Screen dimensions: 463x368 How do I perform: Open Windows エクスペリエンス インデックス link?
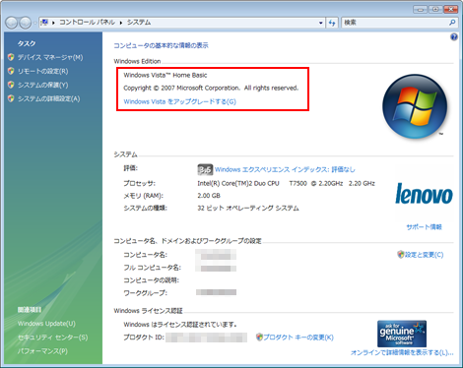(285, 169)
